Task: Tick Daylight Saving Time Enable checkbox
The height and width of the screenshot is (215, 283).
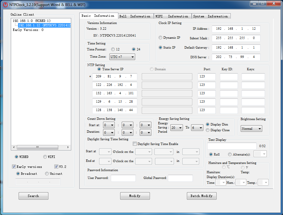Action: pyautogui.click(x=135, y=144)
